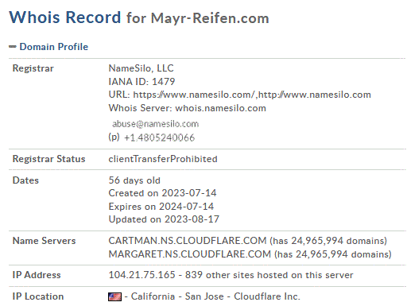Screen dimensions: 407x306
Task: Click the Domain Profile heading
Action: pyautogui.click(x=54, y=47)
